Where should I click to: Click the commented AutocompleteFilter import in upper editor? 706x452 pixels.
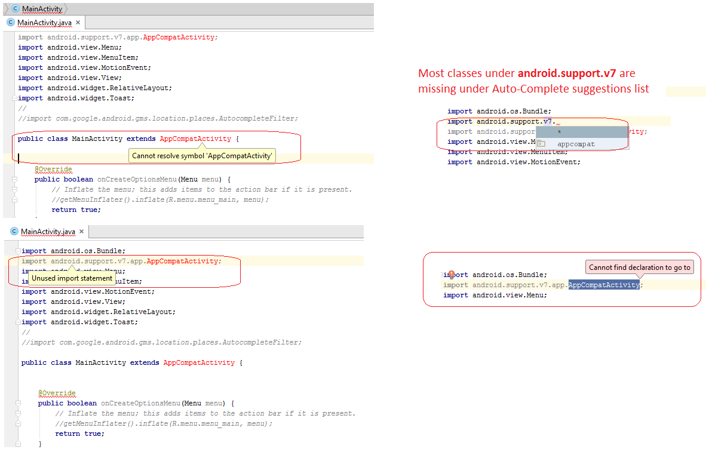(x=158, y=118)
